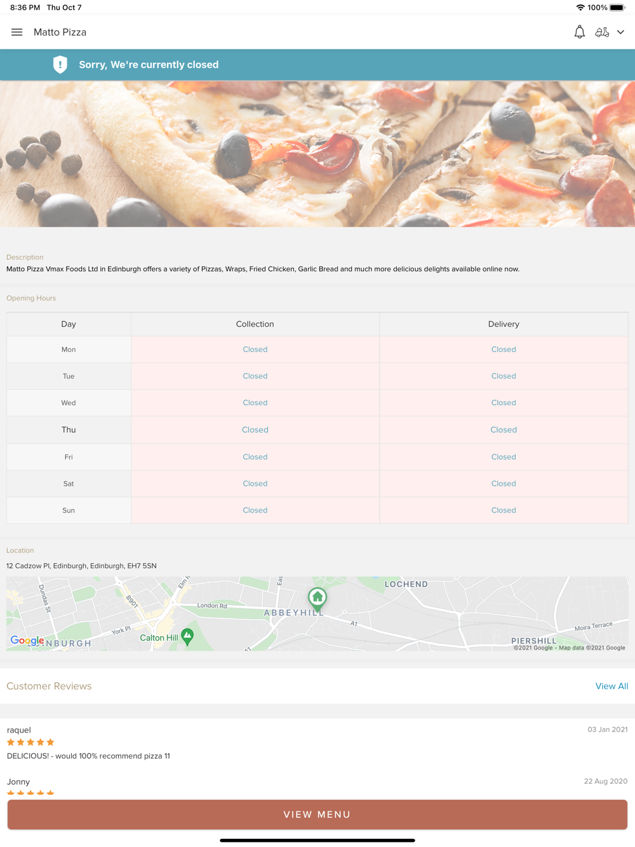
Task: Click the VIEW MENU button
Action: click(317, 815)
